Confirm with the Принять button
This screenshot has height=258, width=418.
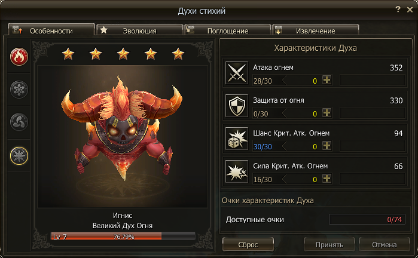(x=329, y=244)
